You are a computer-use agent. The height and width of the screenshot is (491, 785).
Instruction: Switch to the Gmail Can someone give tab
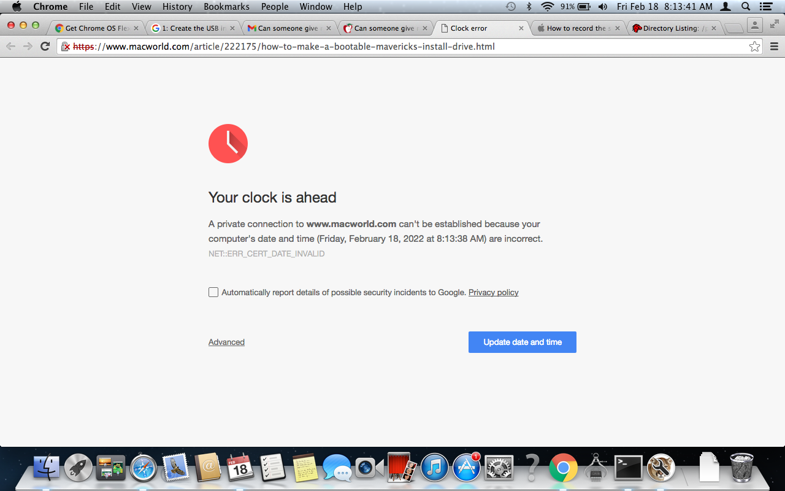click(x=289, y=28)
